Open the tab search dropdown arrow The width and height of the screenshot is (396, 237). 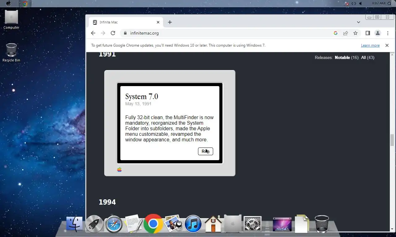[x=358, y=22]
